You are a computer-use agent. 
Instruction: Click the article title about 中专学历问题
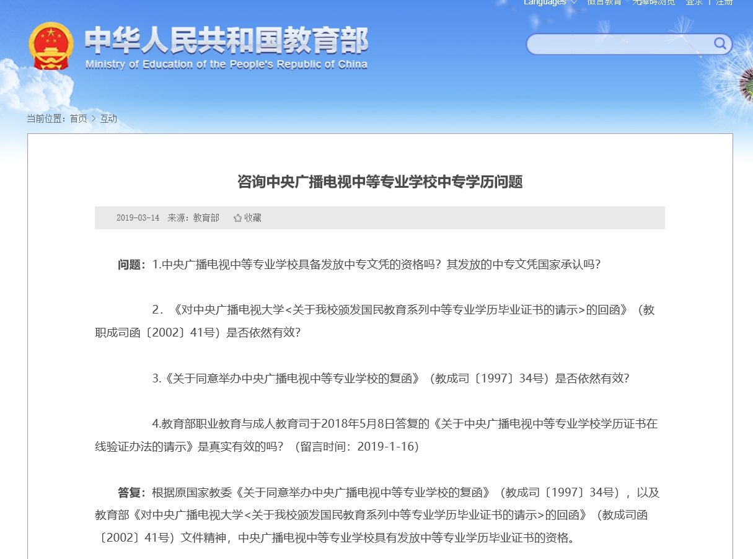[379, 182]
